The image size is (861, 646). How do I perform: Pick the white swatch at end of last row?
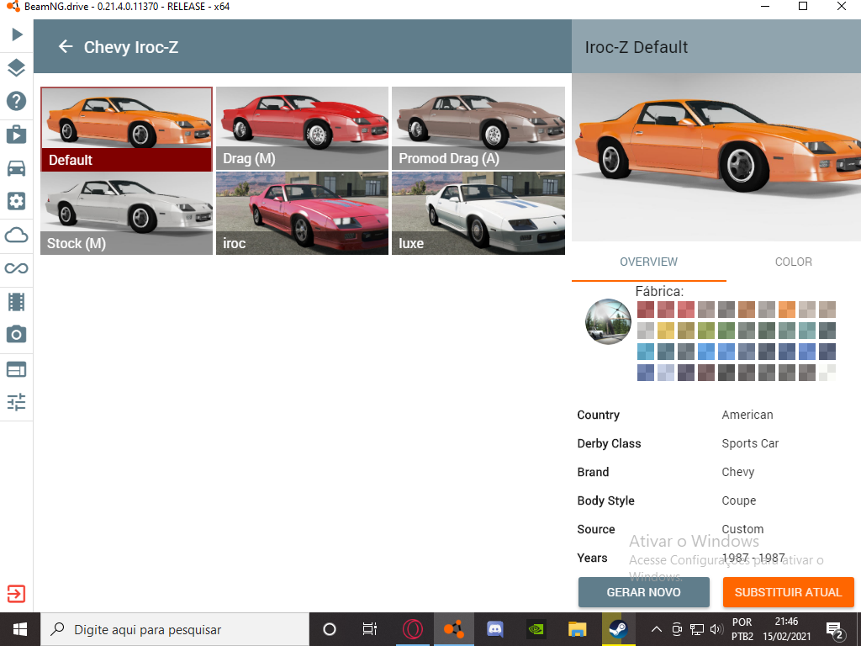[827, 373]
